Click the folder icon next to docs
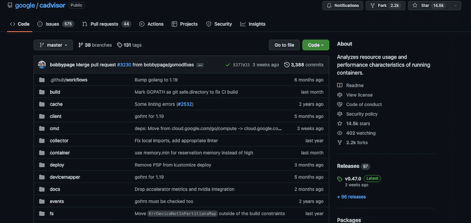Screen dimensions: 471x223 tap(42, 189)
